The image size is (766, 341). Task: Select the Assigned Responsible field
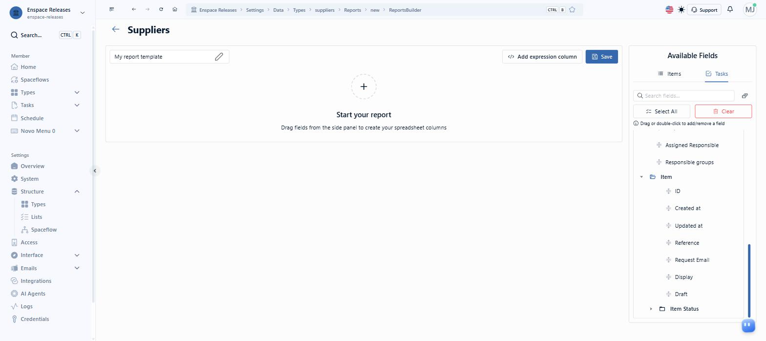692,145
